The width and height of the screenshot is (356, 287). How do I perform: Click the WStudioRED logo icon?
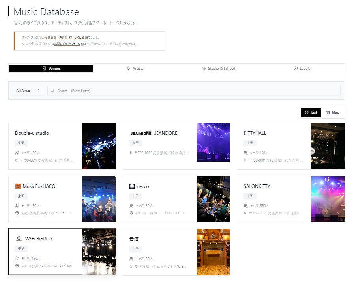tap(19, 239)
